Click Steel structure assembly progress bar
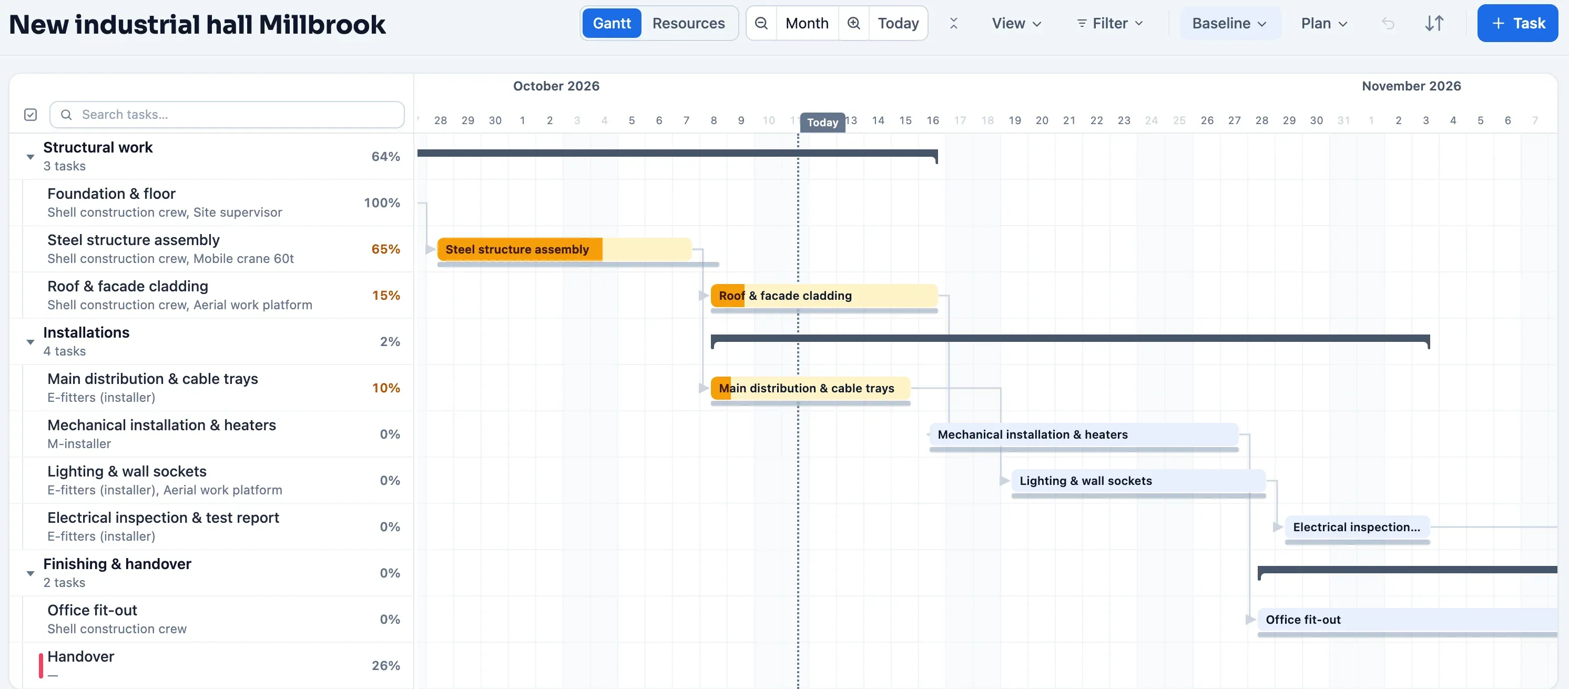This screenshot has height=689, width=1569. tap(565, 249)
